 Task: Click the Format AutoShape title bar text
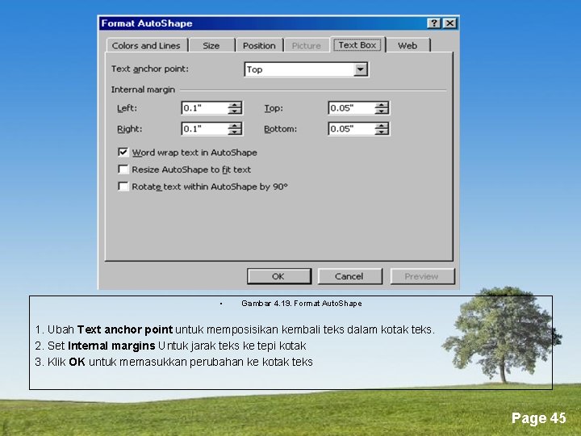[147, 23]
